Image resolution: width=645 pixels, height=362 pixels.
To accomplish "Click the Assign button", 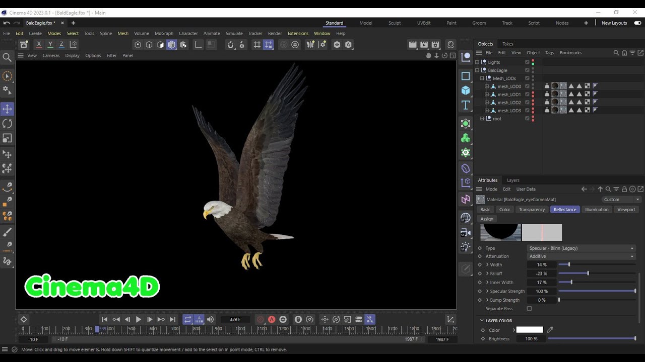I will (487, 219).
